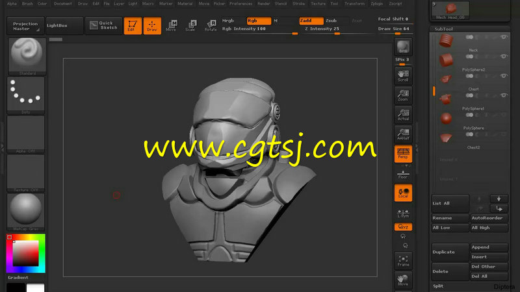The height and width of the screenshot is (292, 520).
Task: Click Duplicate subtool button
Action: tap(450, 252)
